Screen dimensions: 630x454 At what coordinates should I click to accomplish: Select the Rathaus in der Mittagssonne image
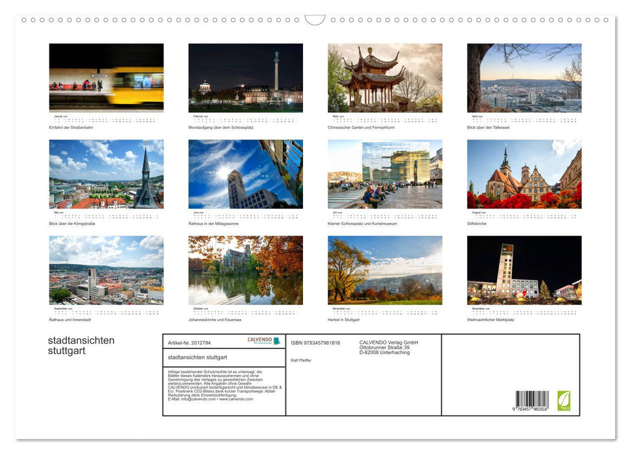tap(246, 174)
